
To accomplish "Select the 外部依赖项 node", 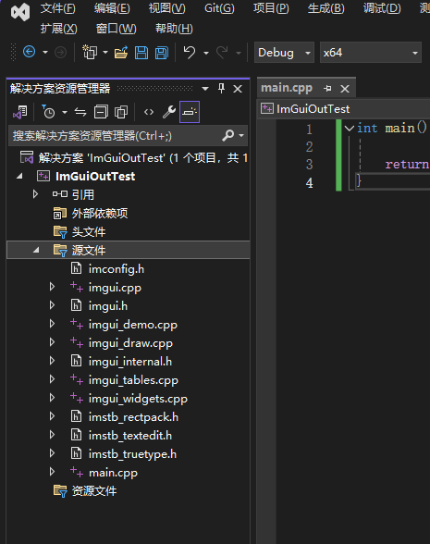I will click(x=91, y=214).
